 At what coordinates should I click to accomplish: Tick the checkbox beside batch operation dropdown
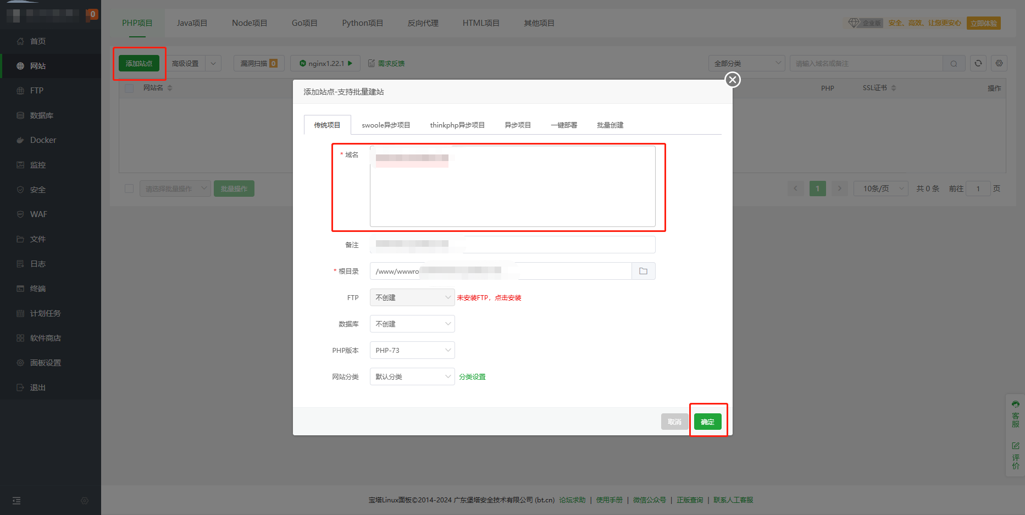[x=129, y=189]
